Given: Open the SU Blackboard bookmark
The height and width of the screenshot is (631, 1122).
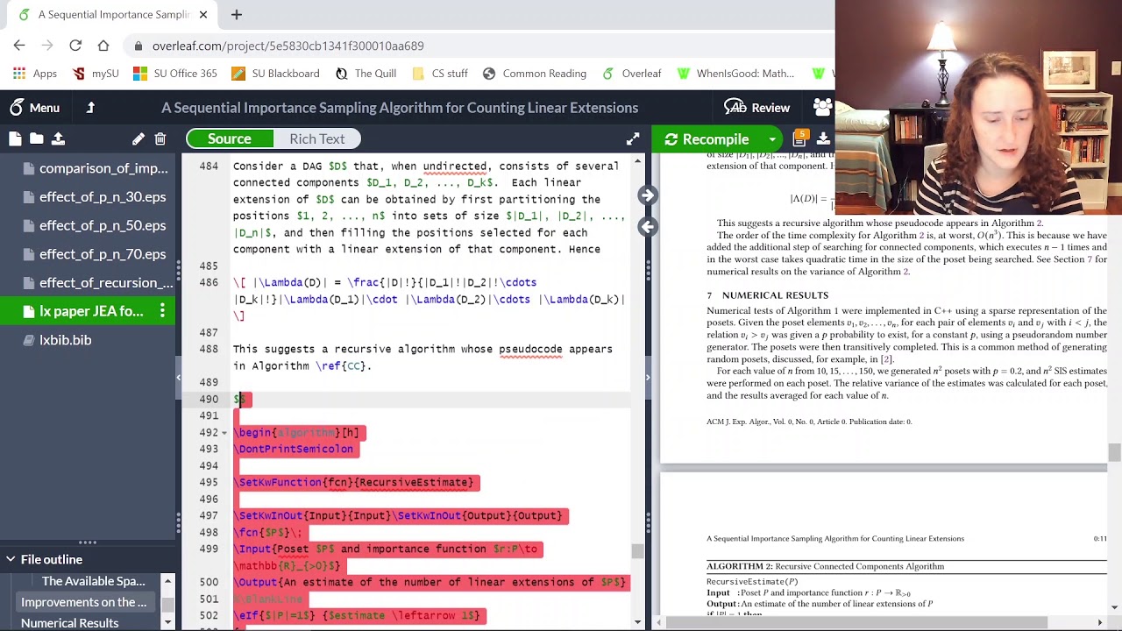Looking at the screenshot, I should pos(275,74).
